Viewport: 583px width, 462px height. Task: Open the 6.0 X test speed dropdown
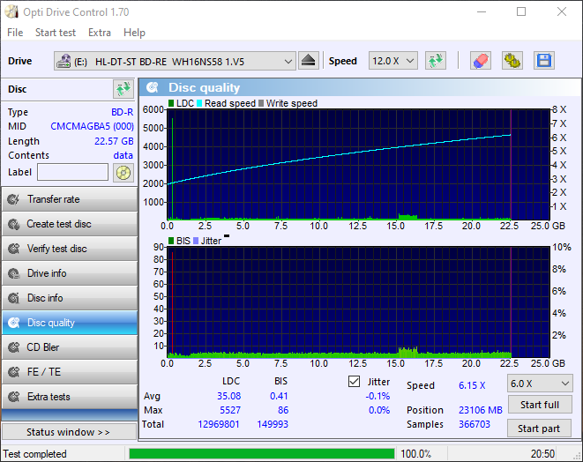coord(539,384)
